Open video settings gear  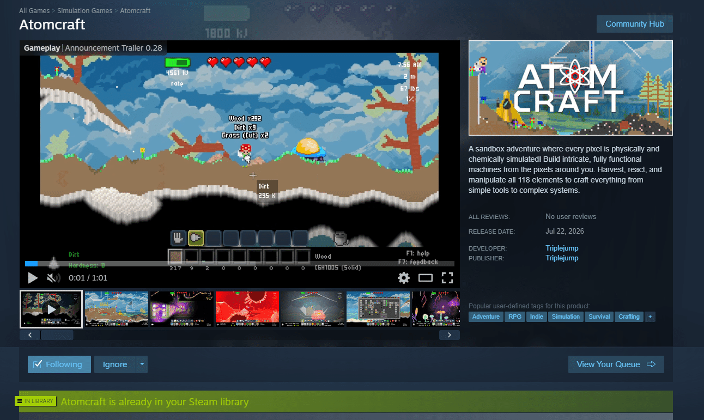click(x=404, y=278)
